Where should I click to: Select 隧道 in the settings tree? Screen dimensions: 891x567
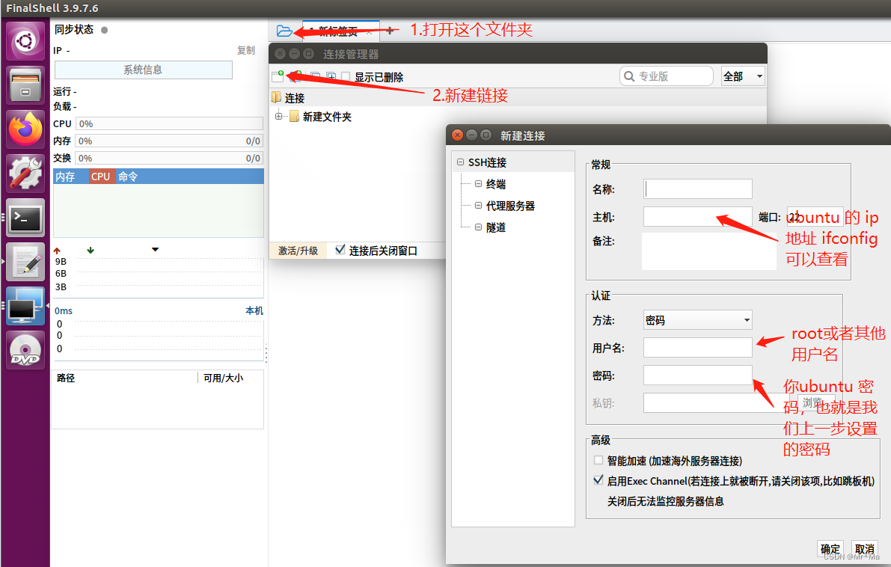[495, 227]
